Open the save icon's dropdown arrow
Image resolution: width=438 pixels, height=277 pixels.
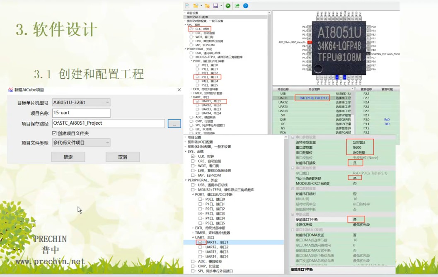point(222,6)
